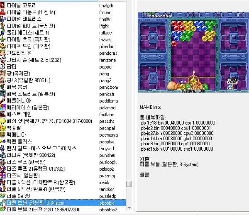Click the pb-ic15.bin ROM file line
Image resolution: width=249 pixels, height=215 pixels.
tap(177, 149)
